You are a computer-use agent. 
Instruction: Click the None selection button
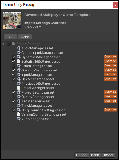[x=25, y=37]
